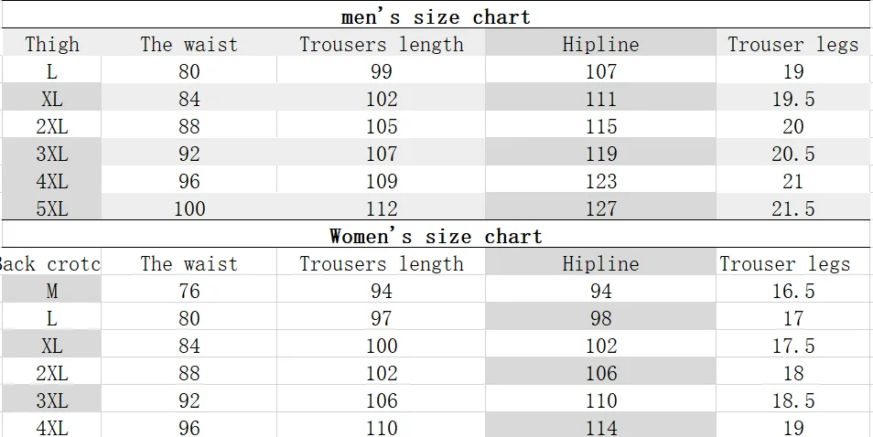Click the "men's size chart" title cell
The width and height of the screenshot is (873, 437).
pyautogui.click(x=436, y=16)
